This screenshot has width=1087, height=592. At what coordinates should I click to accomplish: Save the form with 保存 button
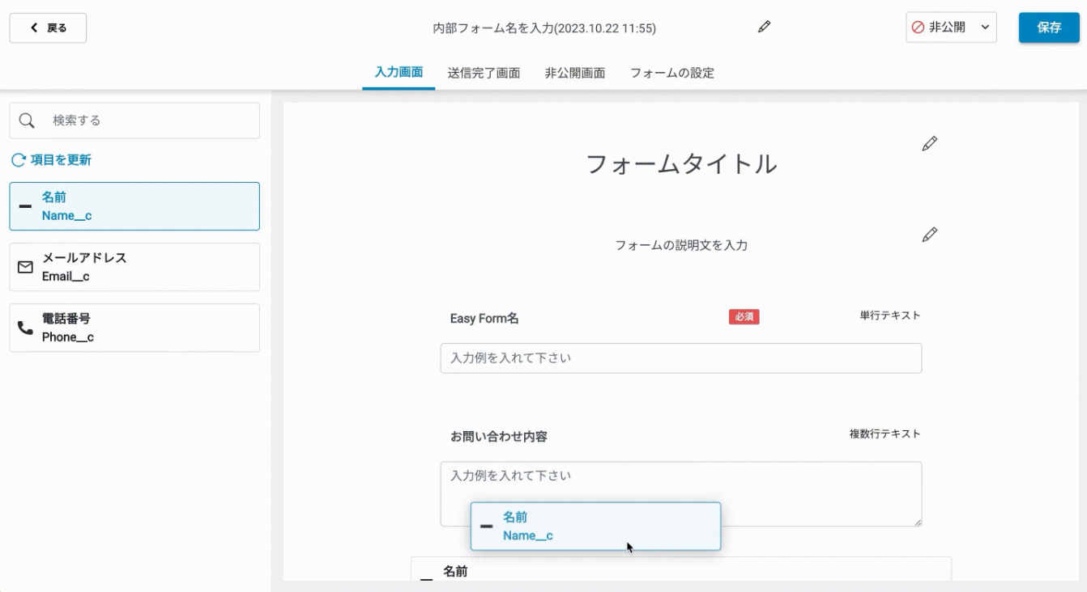point(1049,27)
